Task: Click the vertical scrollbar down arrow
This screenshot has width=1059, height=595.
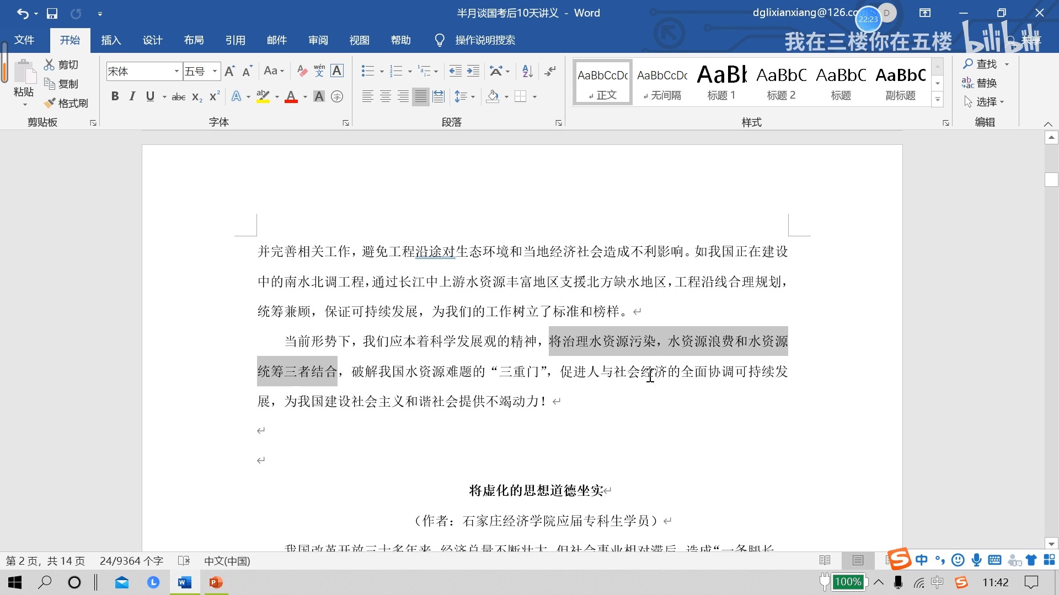Action: click(1051, 544)
